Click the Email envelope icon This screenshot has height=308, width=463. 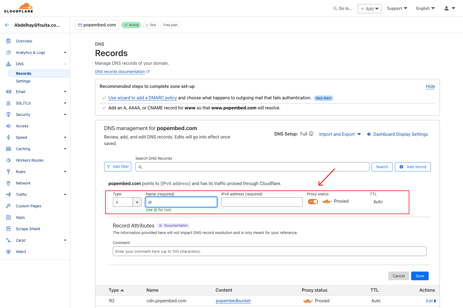coord(8,92)
